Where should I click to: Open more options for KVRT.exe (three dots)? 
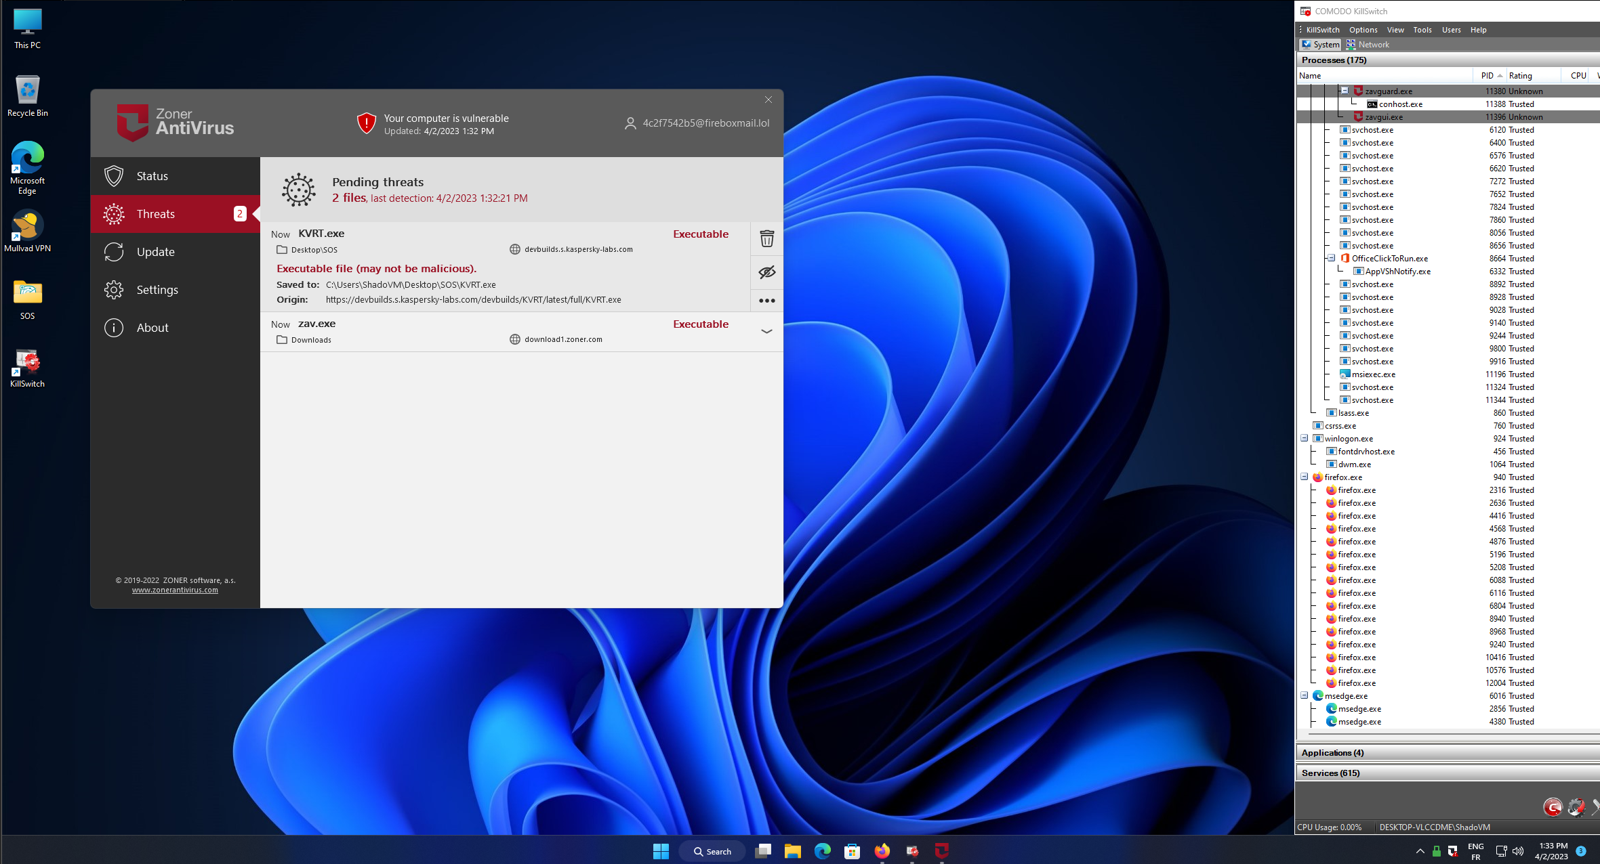766,301
